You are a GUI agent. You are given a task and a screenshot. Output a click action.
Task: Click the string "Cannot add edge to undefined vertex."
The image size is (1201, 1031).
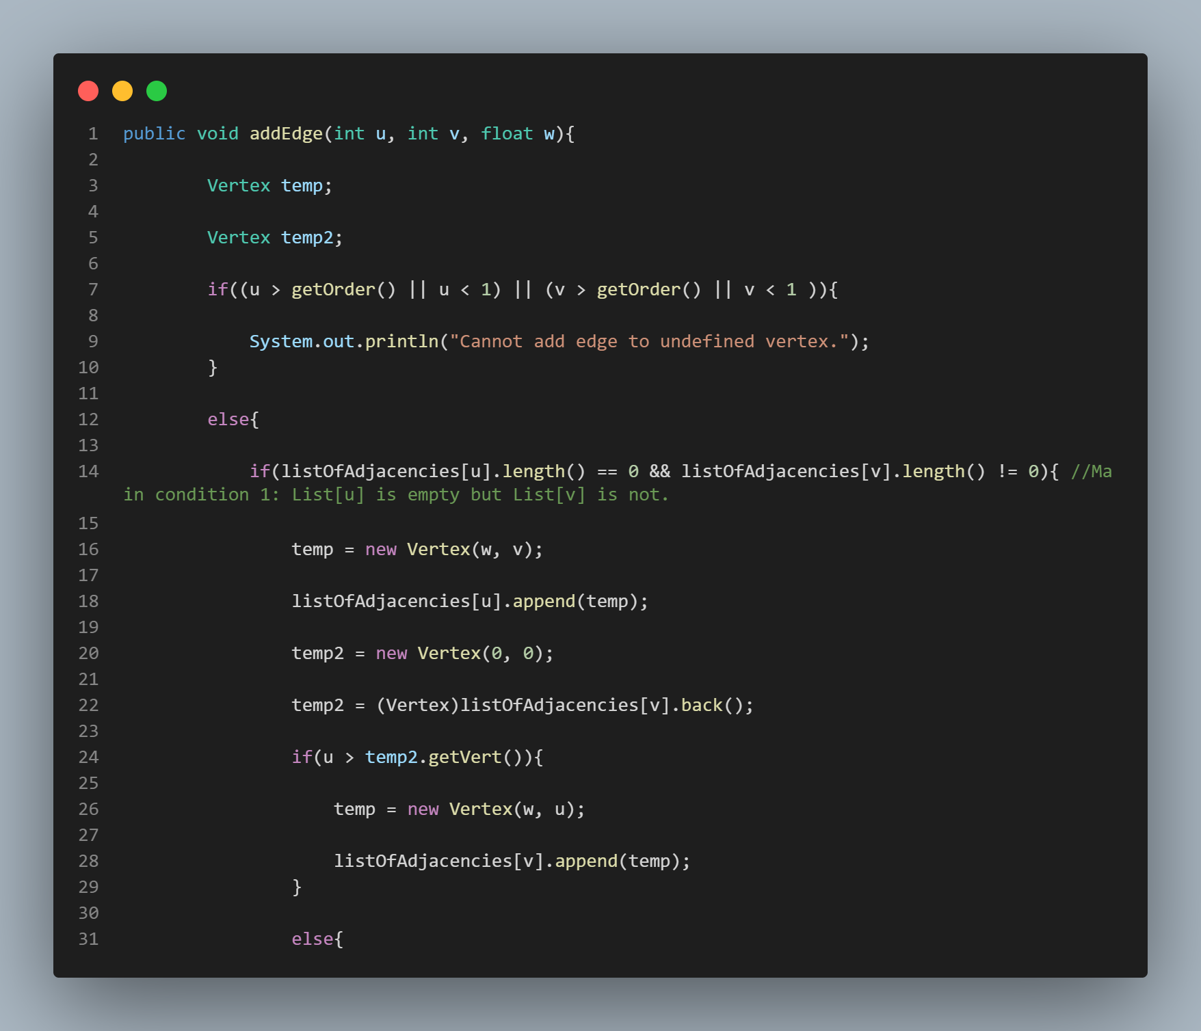point(649,341)
